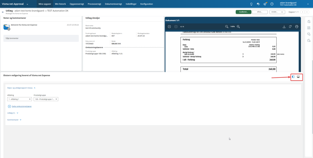Switch to side-by-side layout view

click(293, 77)
